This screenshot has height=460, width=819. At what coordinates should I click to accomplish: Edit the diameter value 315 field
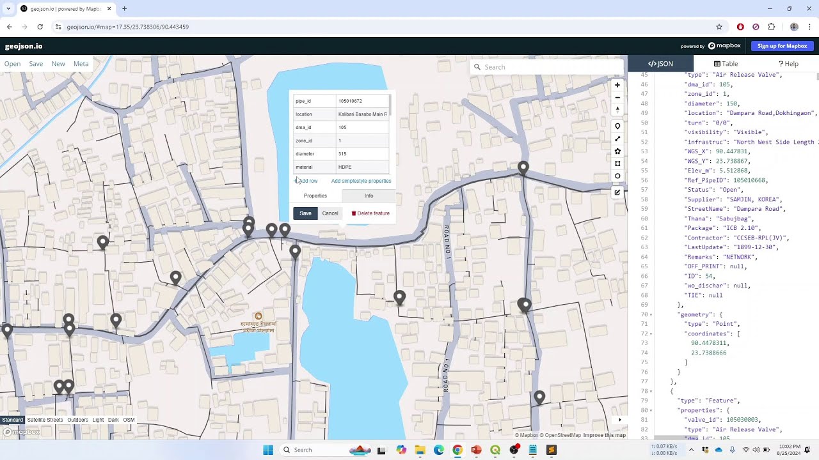coord(362,154)
